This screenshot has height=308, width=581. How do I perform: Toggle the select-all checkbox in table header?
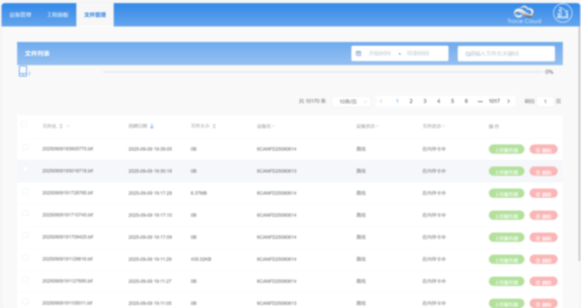(24, 125)
